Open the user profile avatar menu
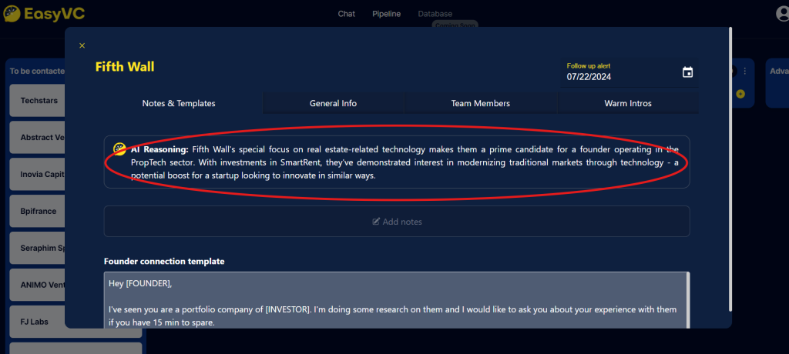This screenshot has height=354, width=789. (x=782, y=14)
